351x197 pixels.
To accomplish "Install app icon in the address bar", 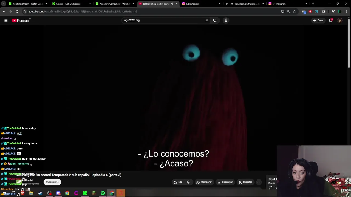I will coord(283,11).
